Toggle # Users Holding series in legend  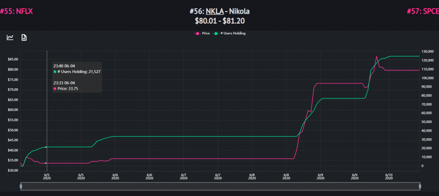click(230, 33)
